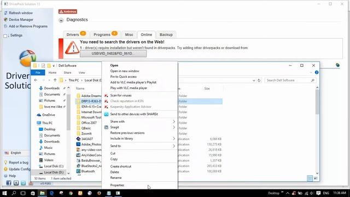Viewport: 350px width, 197px height.
Task: Open the File ribbon tab in Explorer
Action: tap(38, 73)
